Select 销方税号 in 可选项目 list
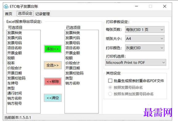The image size is (178, 122). point(14,103)
